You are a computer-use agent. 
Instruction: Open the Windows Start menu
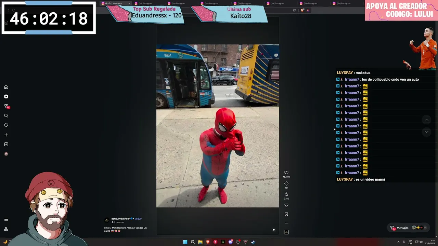coord(185,242)
